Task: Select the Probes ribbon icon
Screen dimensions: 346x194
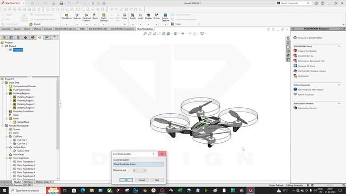Action: 156,17
